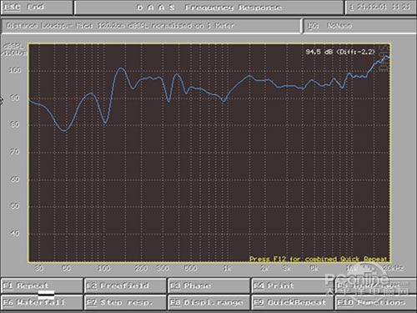Click the curve dip near 50 Hz
417x313 pixels.
[65, 130]
